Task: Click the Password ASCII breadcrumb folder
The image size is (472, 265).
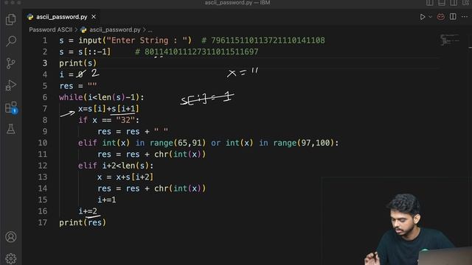Action: tap(51, 29)
